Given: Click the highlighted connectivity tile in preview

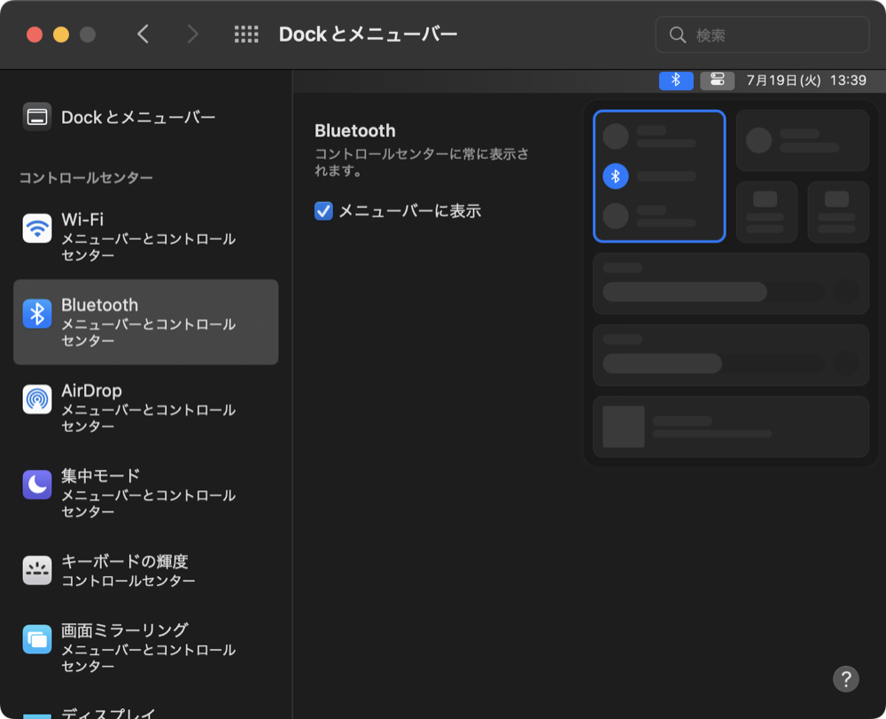Looking at the screenshot, I should tap(659, 176).
